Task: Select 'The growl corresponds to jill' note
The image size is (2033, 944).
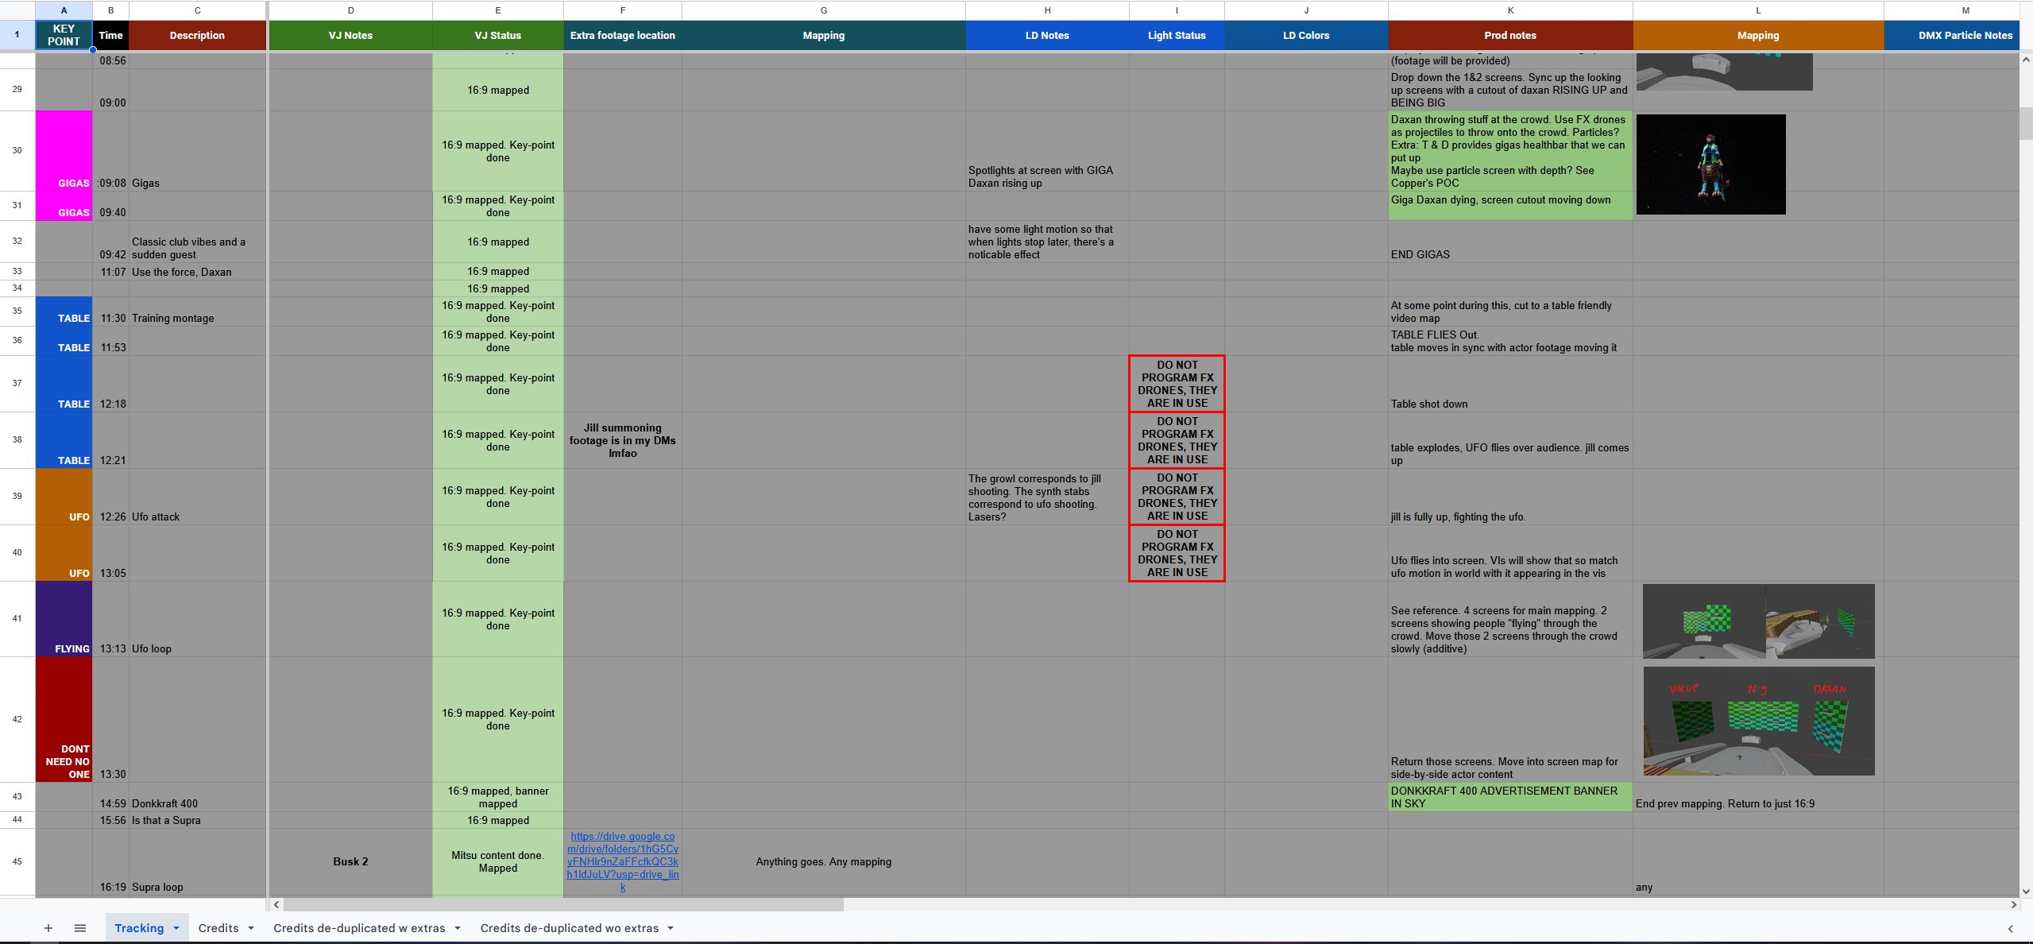Action: (x=1047, y=497)
